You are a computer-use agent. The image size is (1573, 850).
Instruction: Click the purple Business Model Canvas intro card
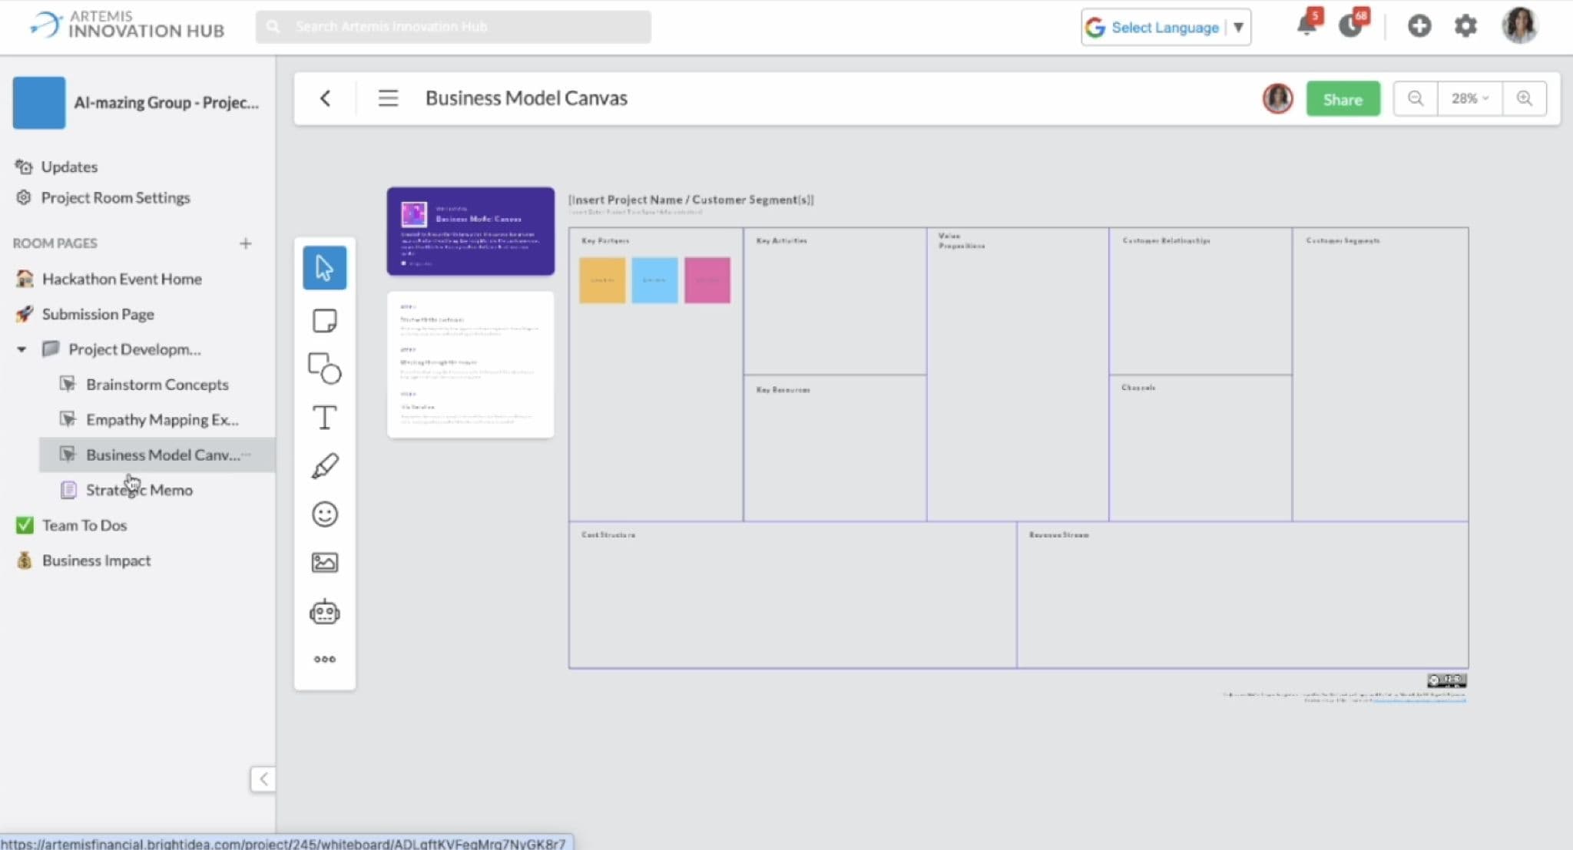pyautogui.click(x=471, y=231)
